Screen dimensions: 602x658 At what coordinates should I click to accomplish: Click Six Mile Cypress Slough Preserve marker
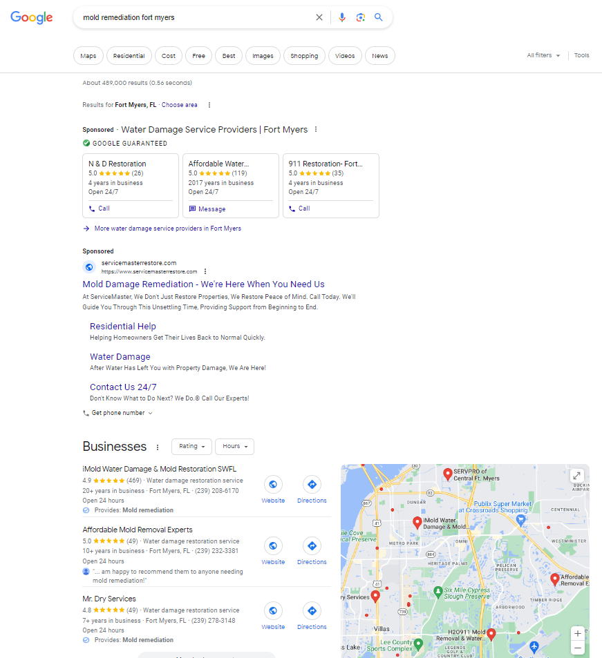438,592
